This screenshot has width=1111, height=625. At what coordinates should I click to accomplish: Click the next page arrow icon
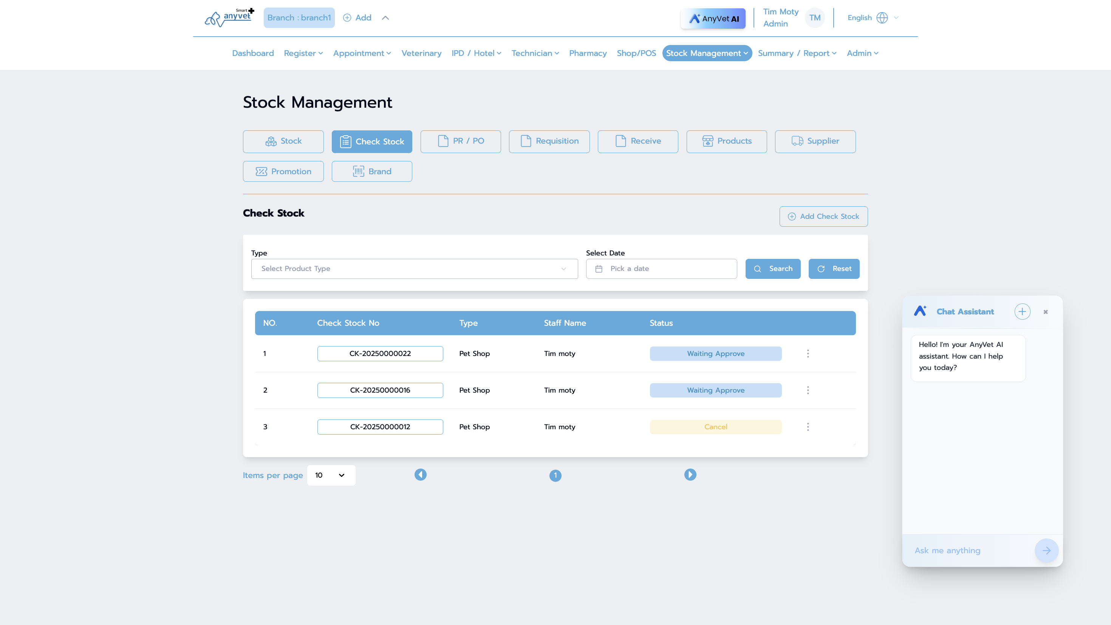pyautogui.click(x=690, y=475)
